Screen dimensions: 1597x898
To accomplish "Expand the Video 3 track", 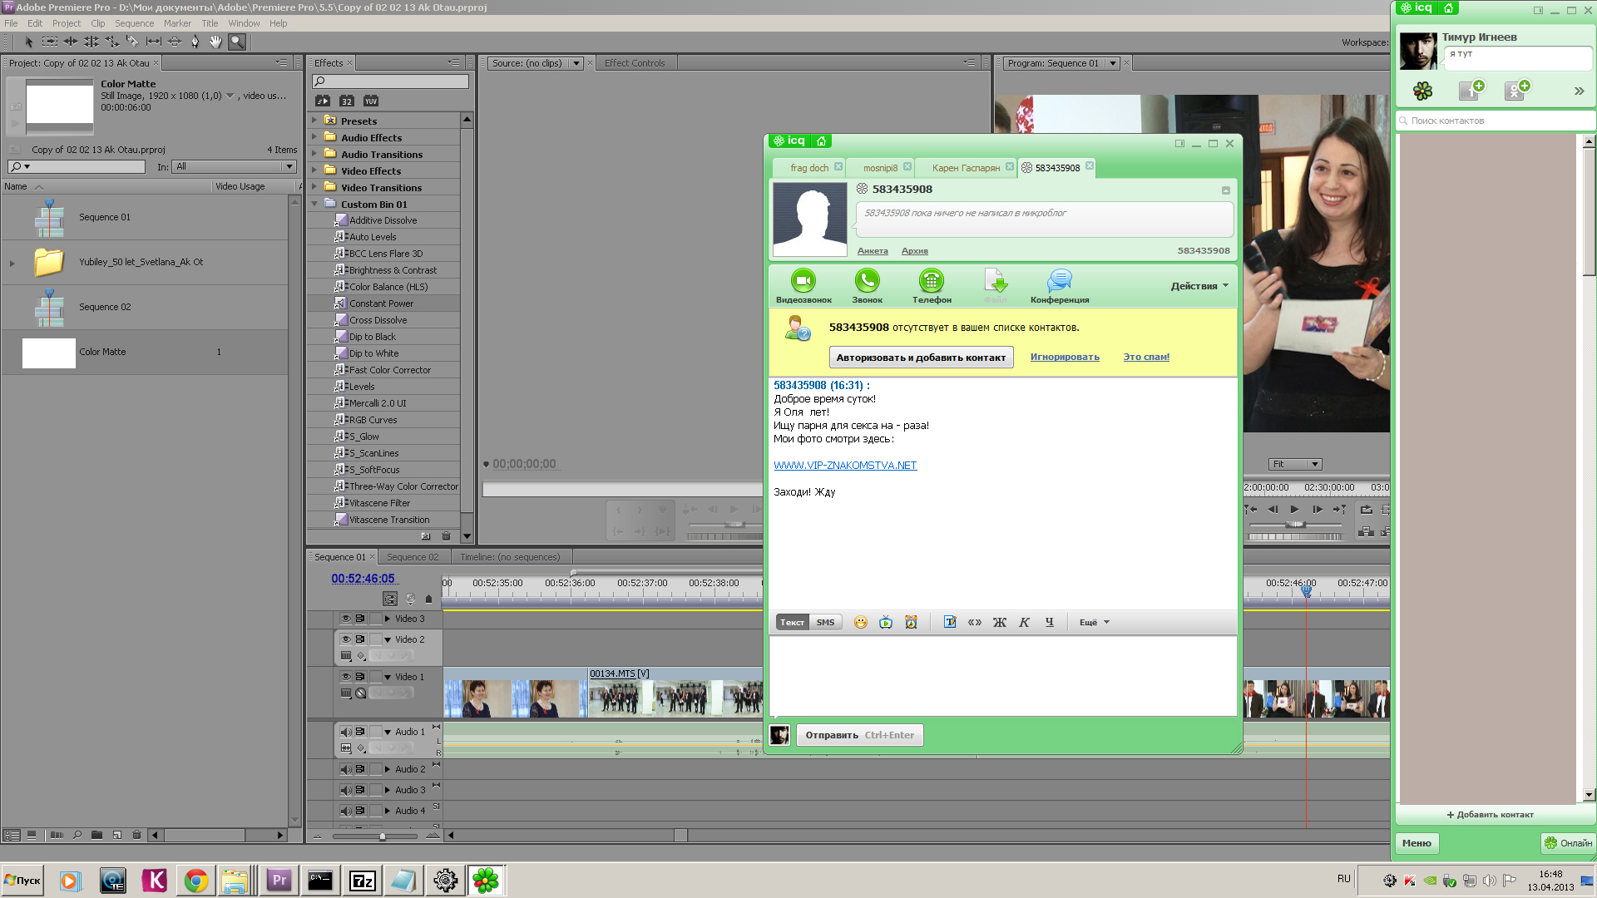I will [388, 619].
